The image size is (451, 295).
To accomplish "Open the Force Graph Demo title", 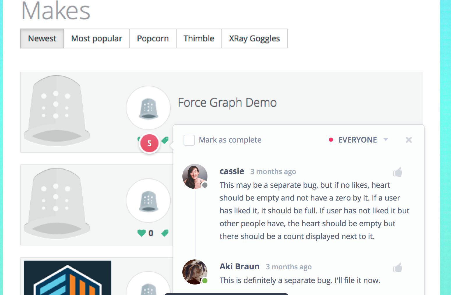I will coord(227,103).
